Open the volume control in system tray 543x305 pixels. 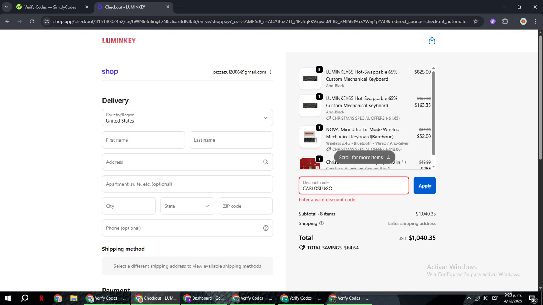[x=485, y=298]
